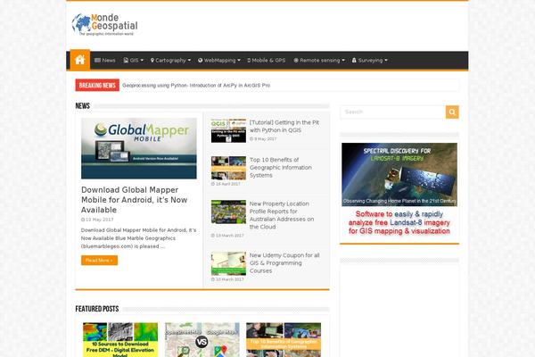Expand the GIS dropdown menu
Screen dimensions: 535x357
click(133, 61)
